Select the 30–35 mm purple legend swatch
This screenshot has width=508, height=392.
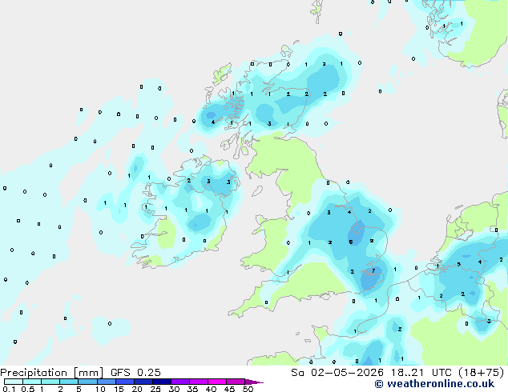coord(180,382)
